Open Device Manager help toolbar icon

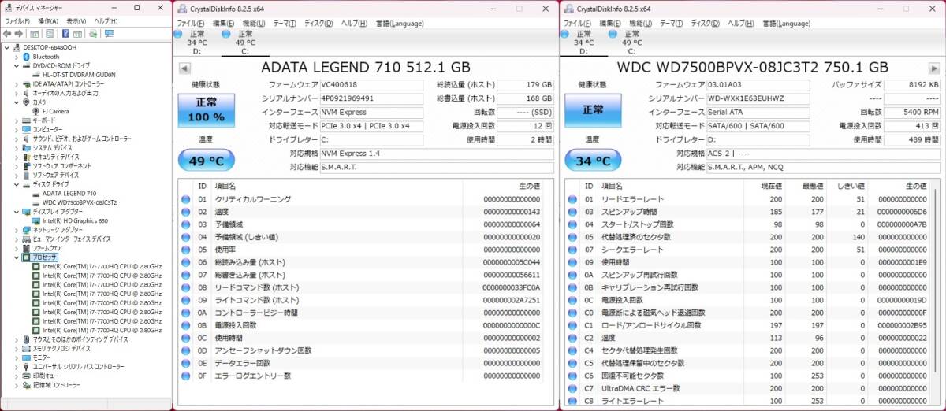tap(64, 34)
